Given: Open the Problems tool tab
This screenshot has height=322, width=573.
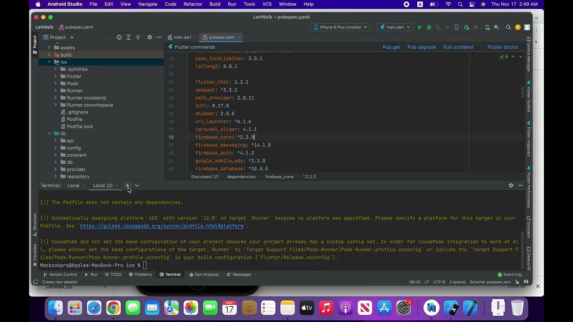Looking at the screenshot, I should pos(140,275).
